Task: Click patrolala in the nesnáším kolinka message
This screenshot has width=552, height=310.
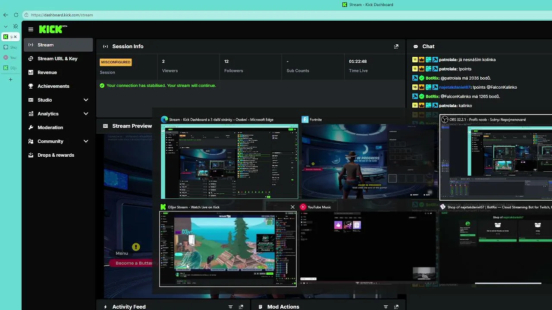Action: [448, 60]
